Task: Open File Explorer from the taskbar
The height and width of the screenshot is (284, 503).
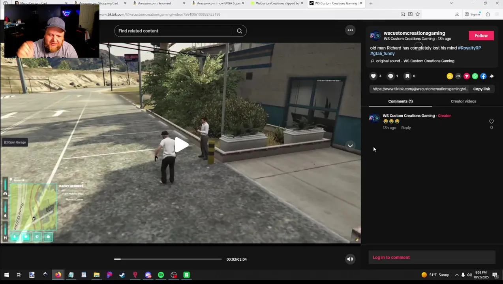Action: 96,275
